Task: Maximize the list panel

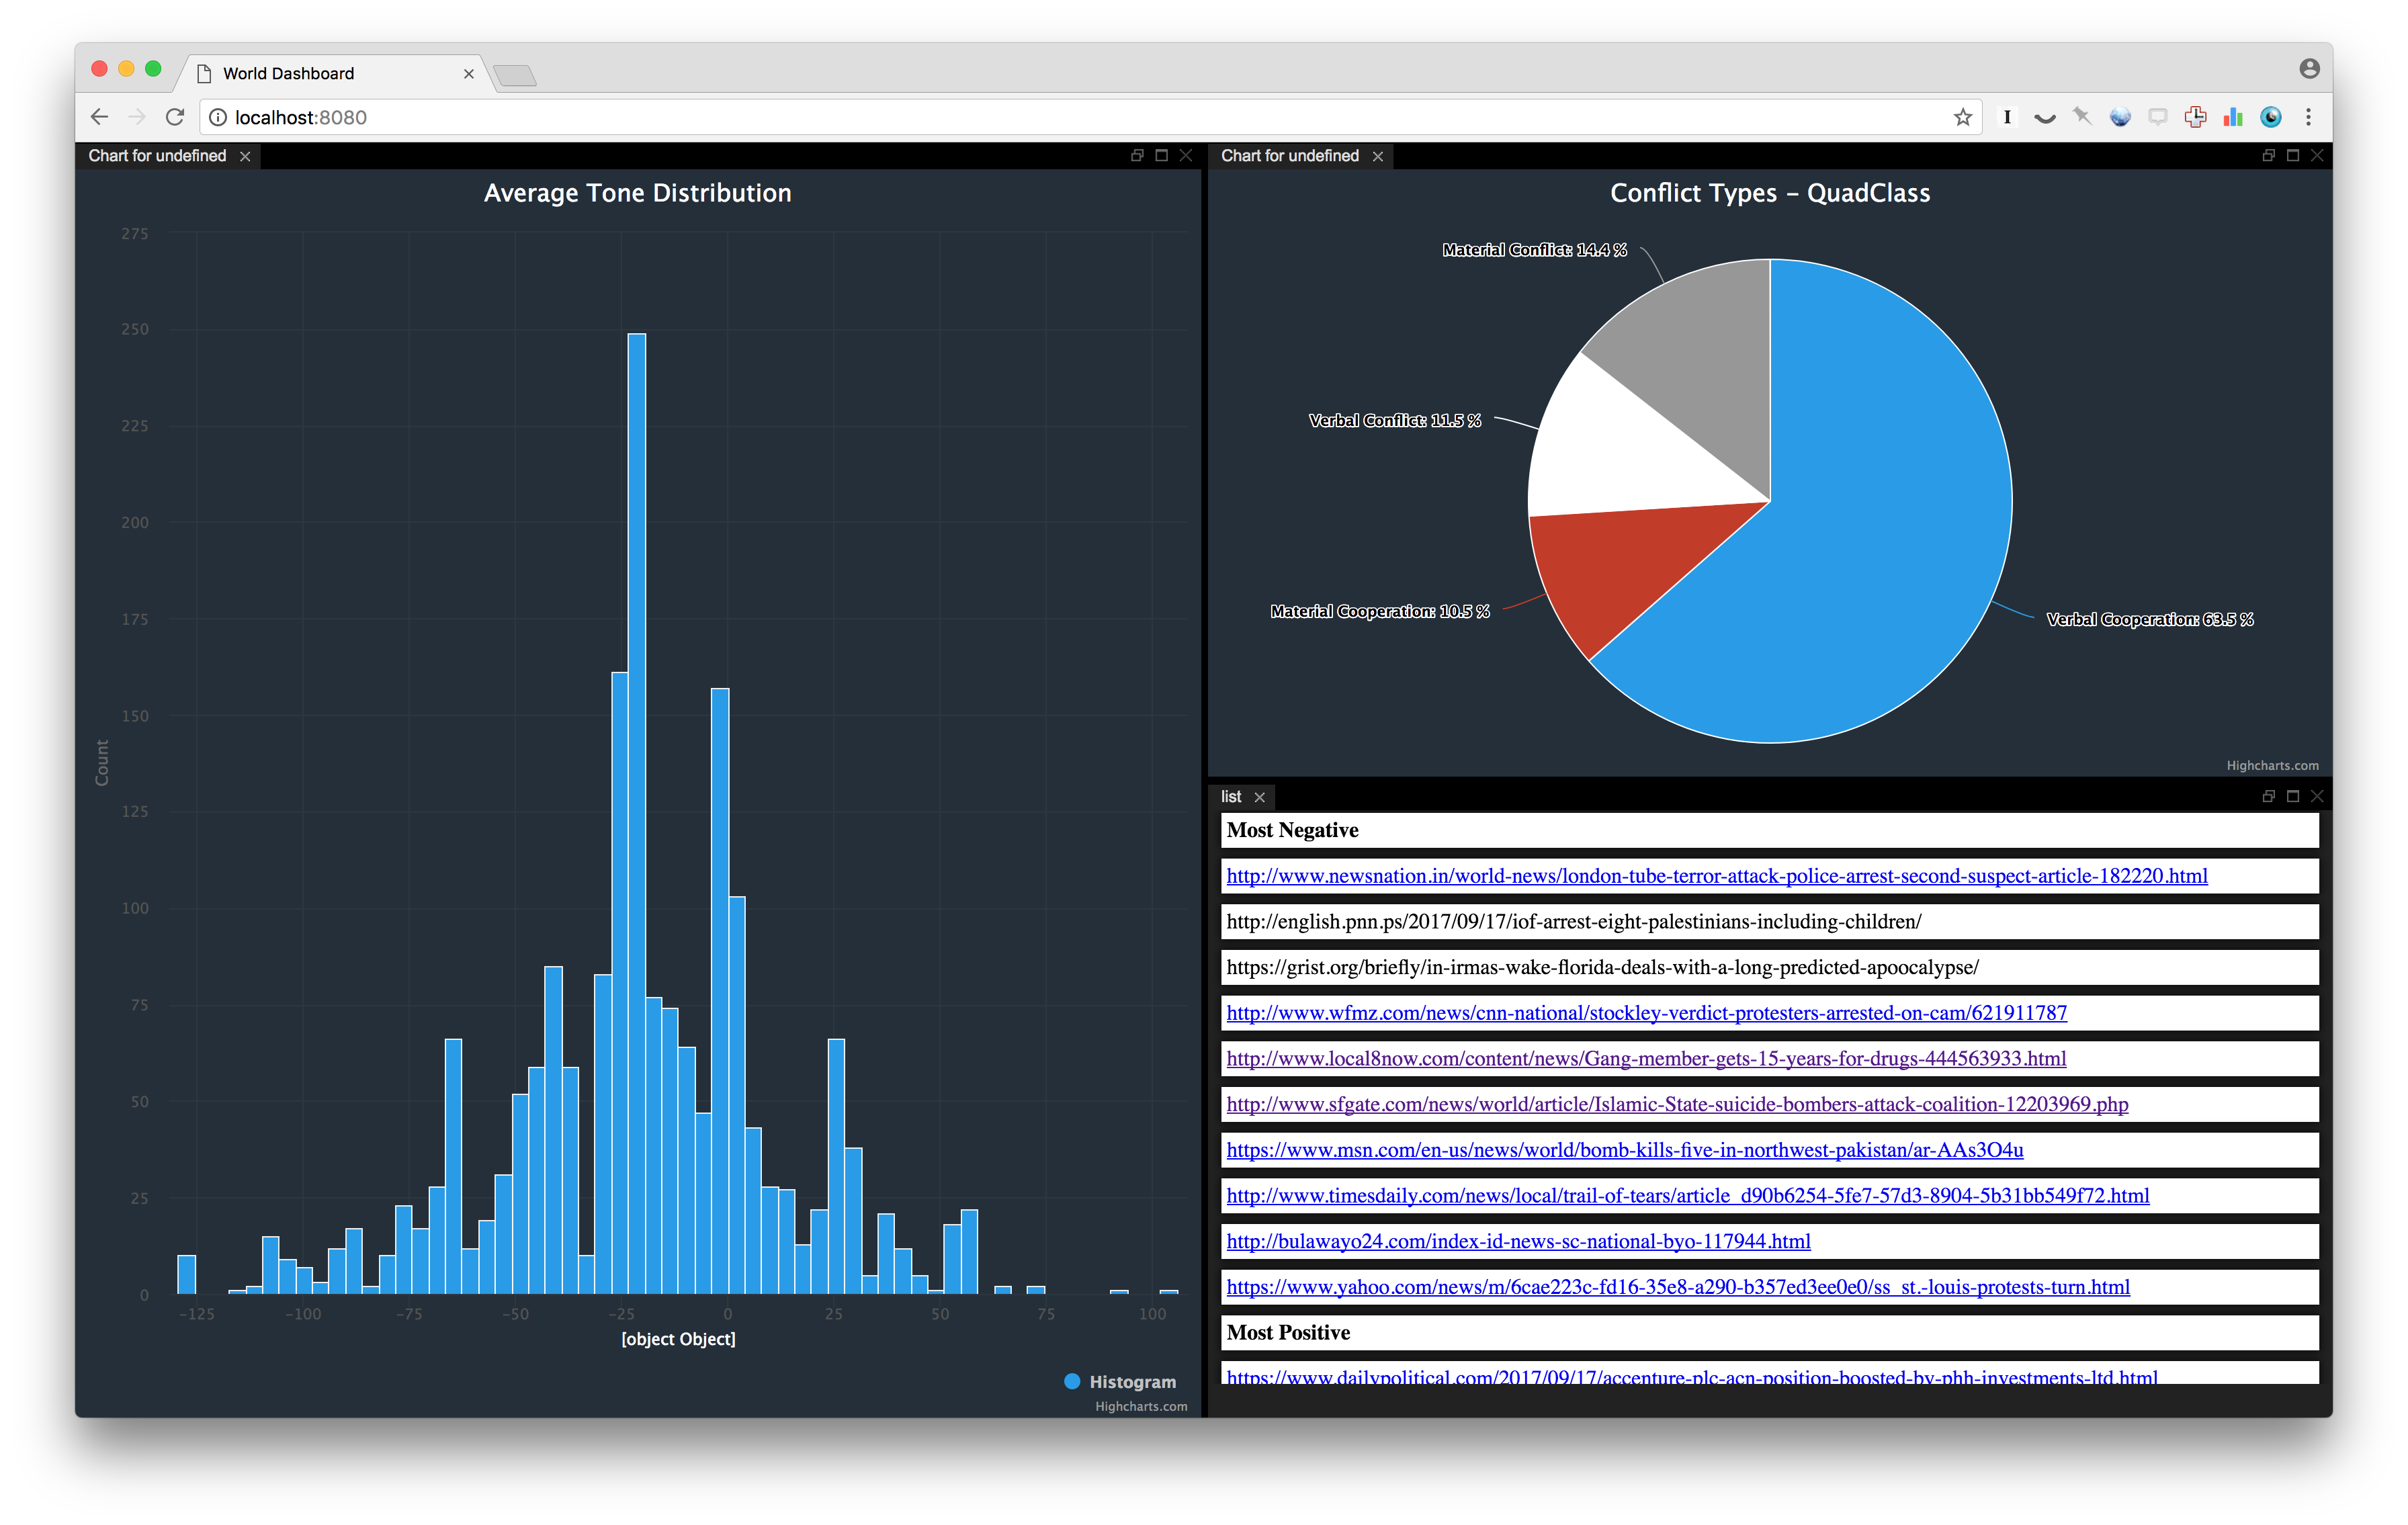Action: (x=2293, y=796)
